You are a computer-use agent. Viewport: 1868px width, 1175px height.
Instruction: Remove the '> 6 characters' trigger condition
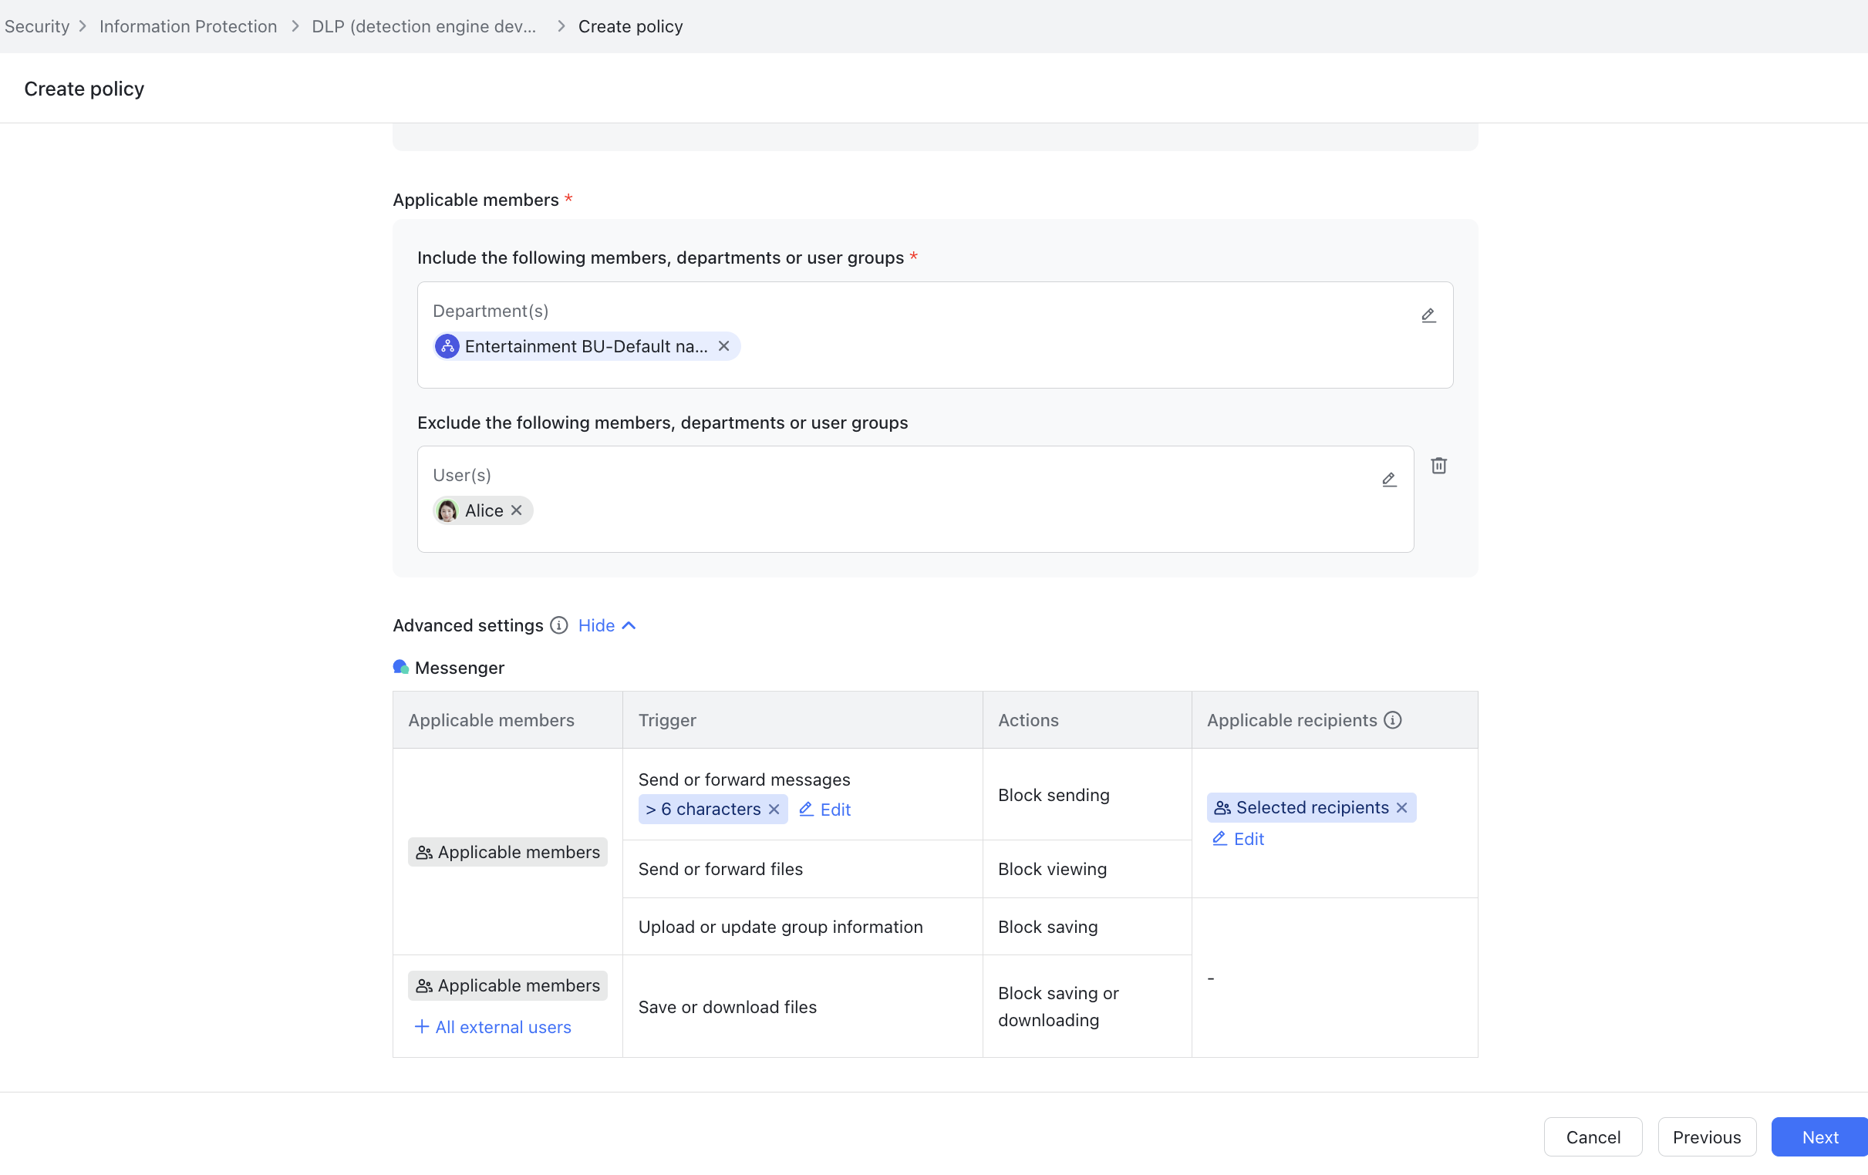pos(774,809)
